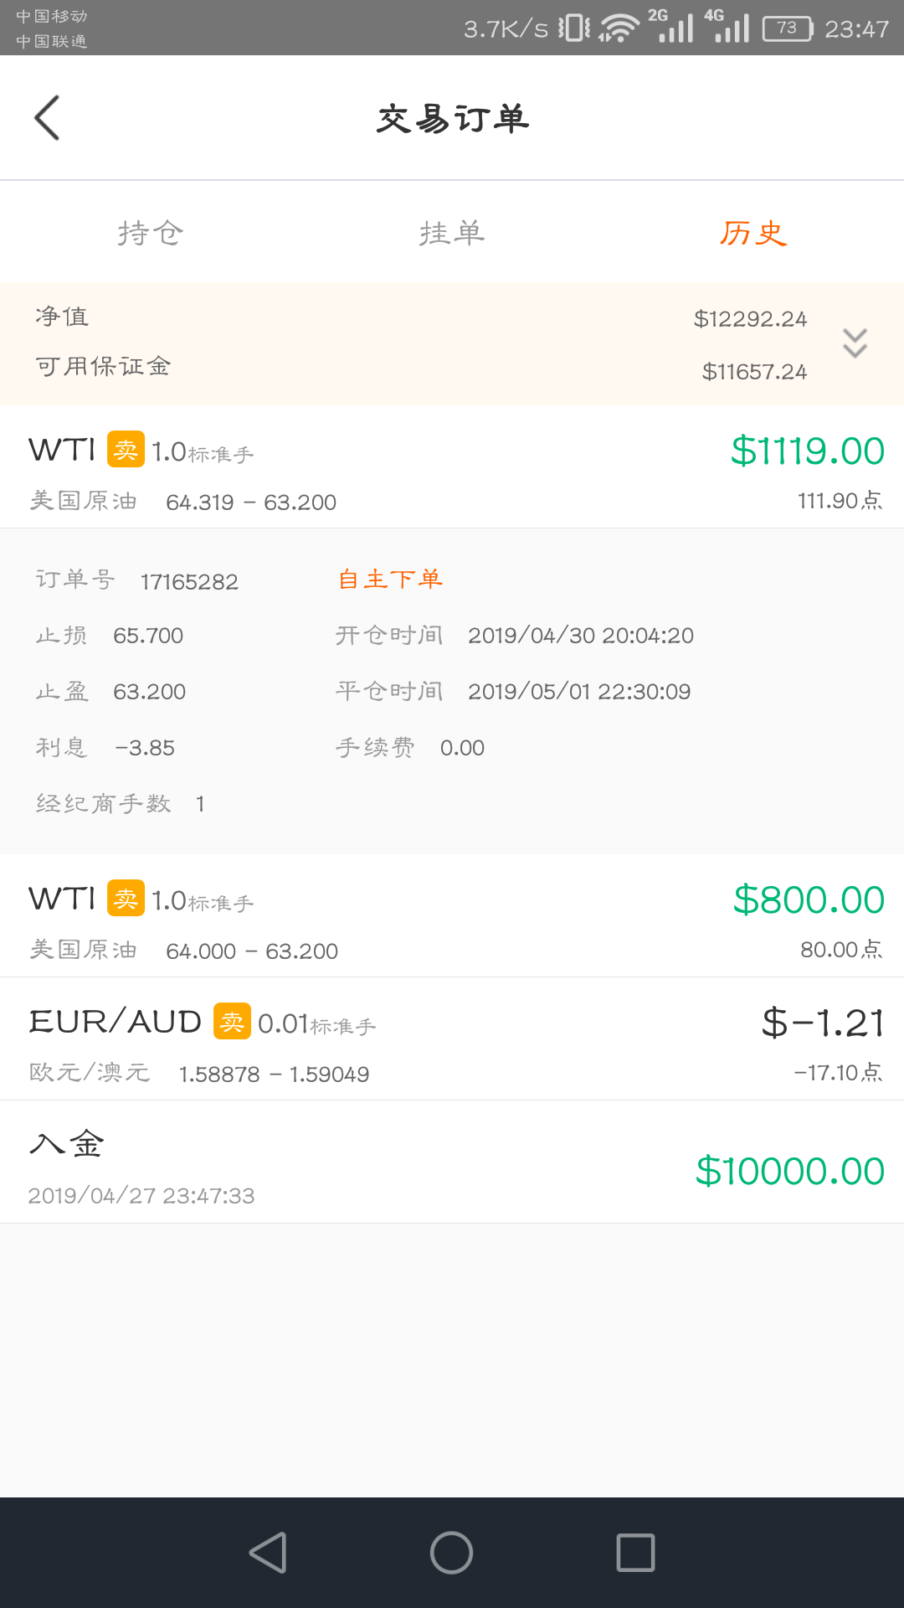Switch to the 挂单 pending orders tab
Screen dimensions: 904x1608
coord(452,233)
